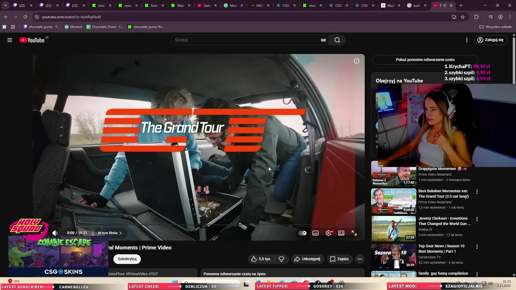The image size is (516, 290).
Task: Click Pokaż ponowne odtwarzanie czatu
Action: click(x=425, y=60)
